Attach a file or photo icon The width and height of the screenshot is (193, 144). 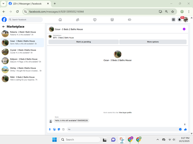pyautogui.click(x=54, y=129)
